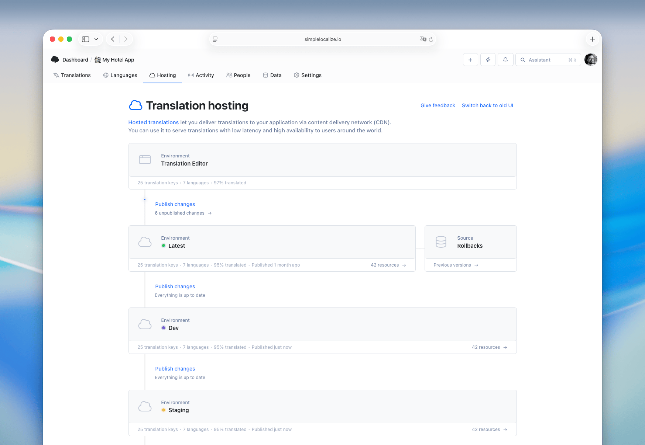Open the sidebar layout dropdown chevron
The height and width of the screenshot is (445, 645).
[x=96, y=39]
